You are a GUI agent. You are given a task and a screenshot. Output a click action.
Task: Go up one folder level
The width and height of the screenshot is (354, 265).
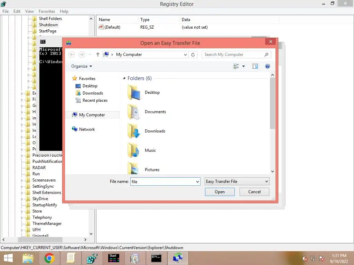pyautogui.click(x=98, y=55)
